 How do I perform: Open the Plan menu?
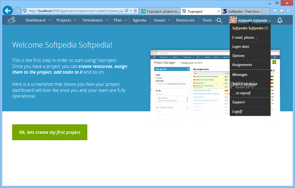pyautogui.click(x=118, y=20)
